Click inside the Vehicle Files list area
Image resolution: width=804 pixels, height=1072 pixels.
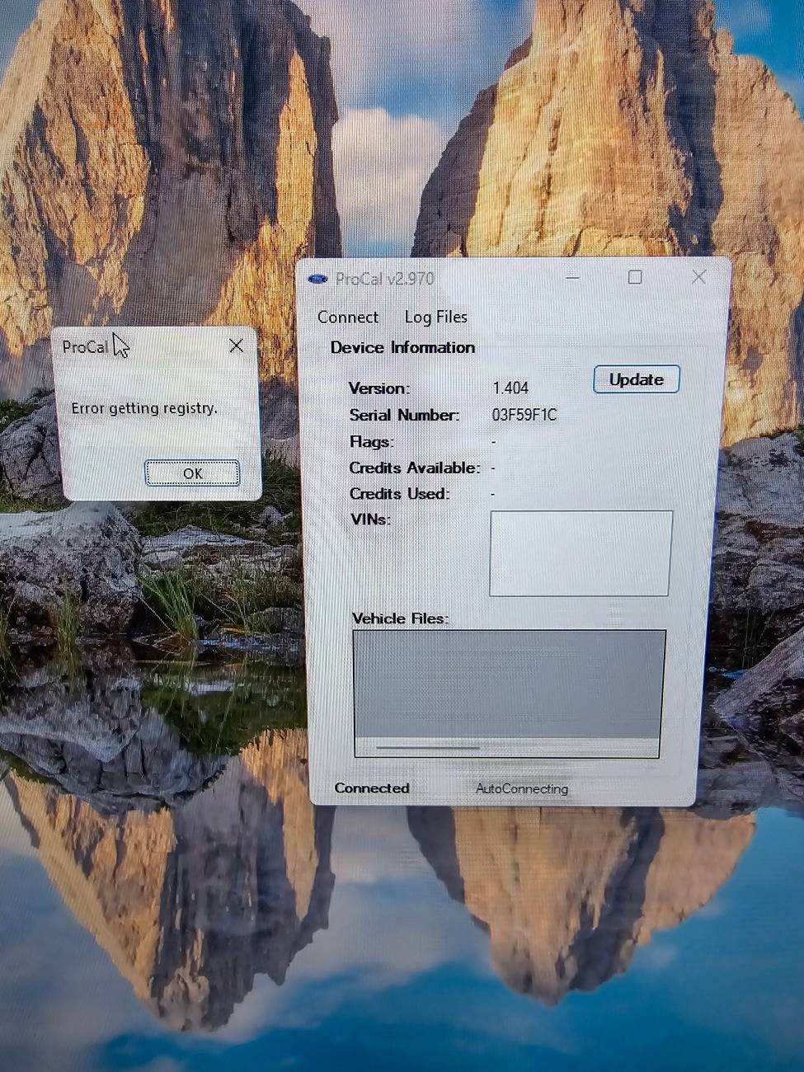tap(509, 684)
